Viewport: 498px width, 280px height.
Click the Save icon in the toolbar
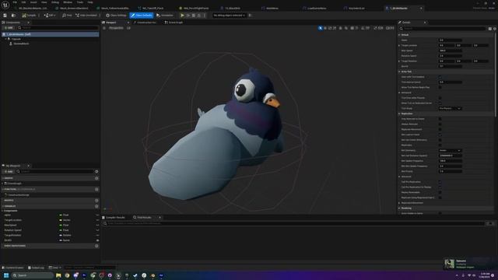pyautogui.click(x=5, y=16)
